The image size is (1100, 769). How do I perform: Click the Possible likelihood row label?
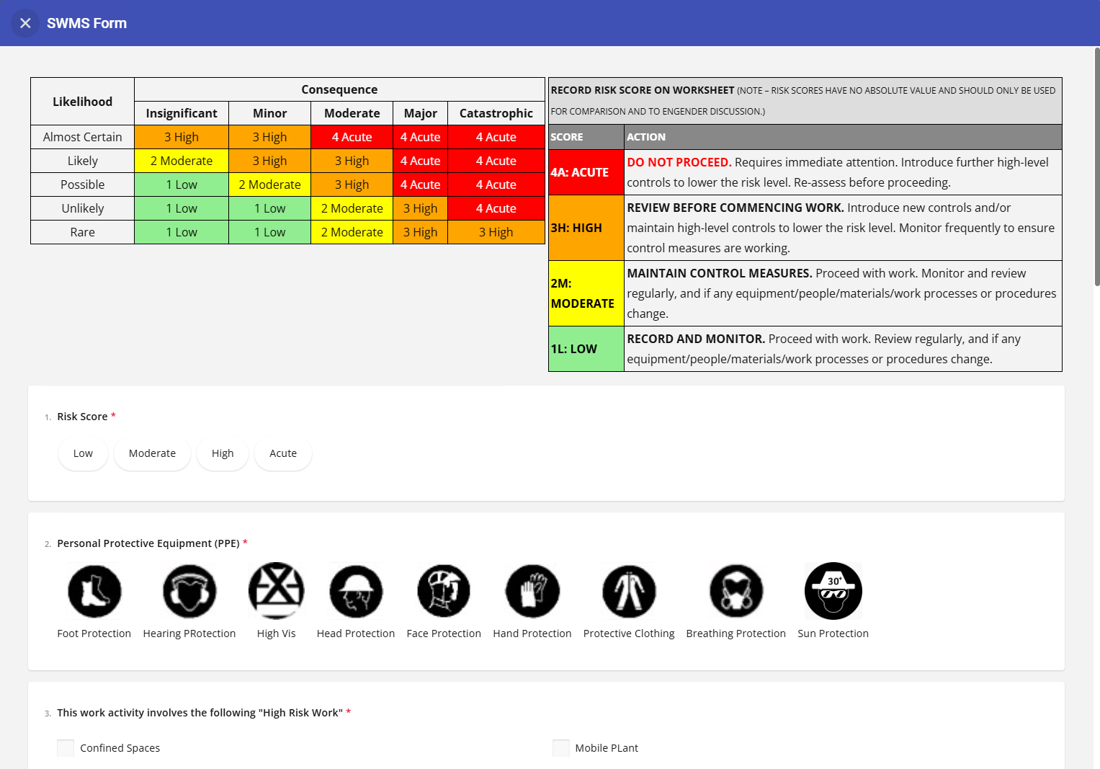[x=83, y=185]
